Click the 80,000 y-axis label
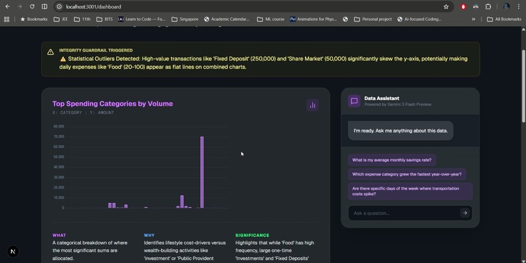This screenshot has width=526, height=263. [59, 127]
